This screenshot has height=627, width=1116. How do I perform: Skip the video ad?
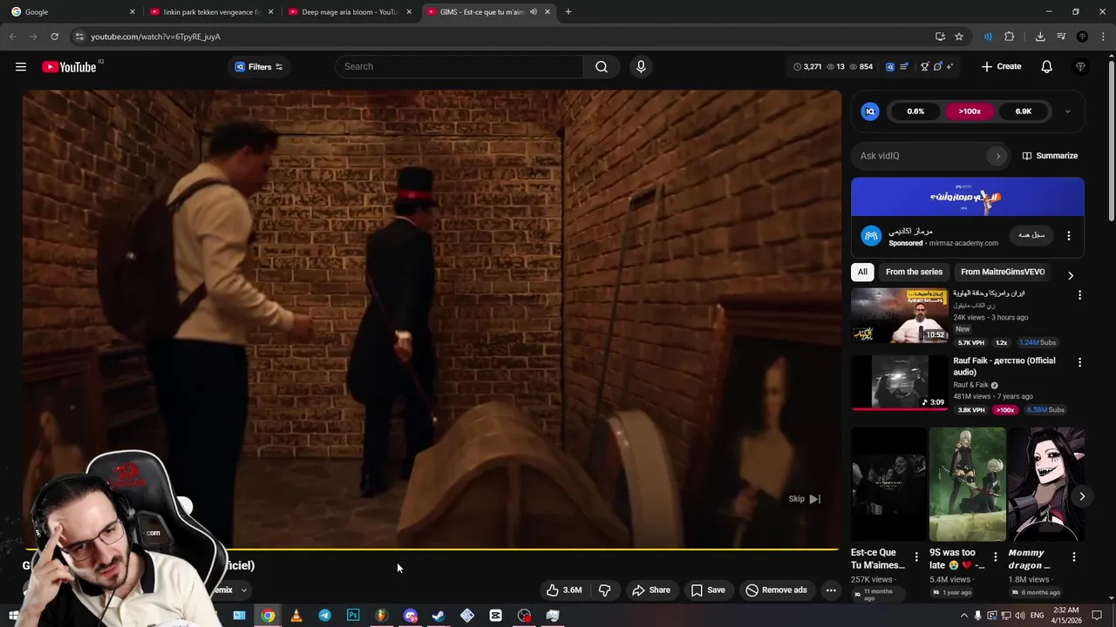pyautogui.click(x=804, y=499)
